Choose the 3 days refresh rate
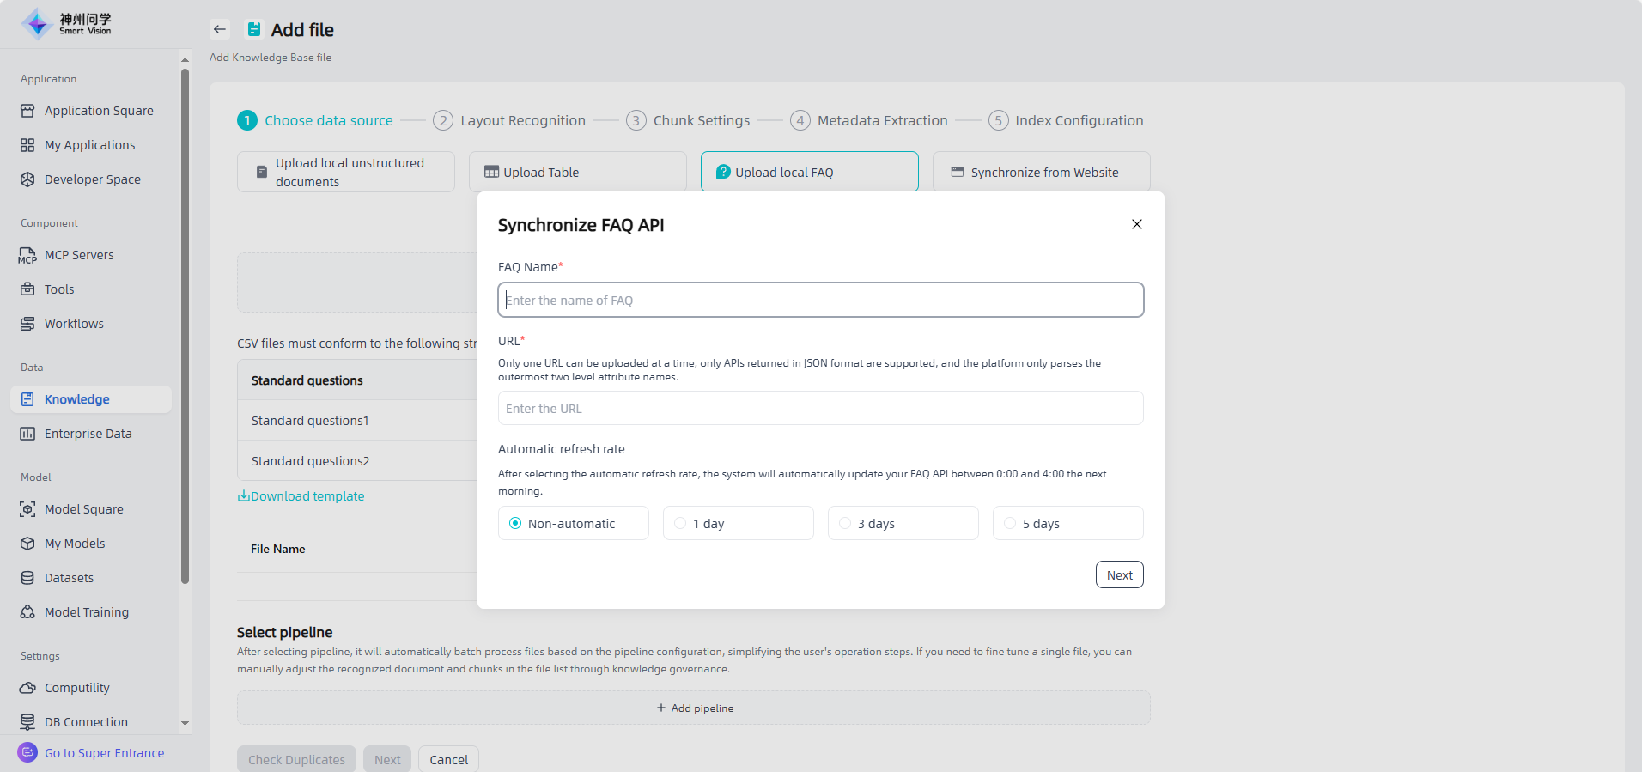The width and height of the screenshot is (1642, 772). coord(845,523)
